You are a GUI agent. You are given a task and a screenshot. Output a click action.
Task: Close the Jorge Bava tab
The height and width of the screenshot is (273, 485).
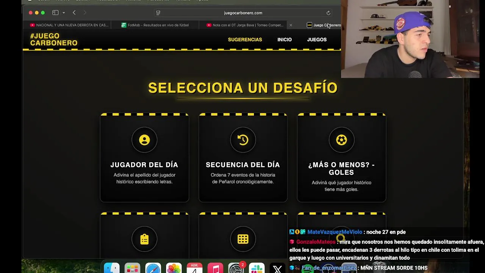[291, 25]
